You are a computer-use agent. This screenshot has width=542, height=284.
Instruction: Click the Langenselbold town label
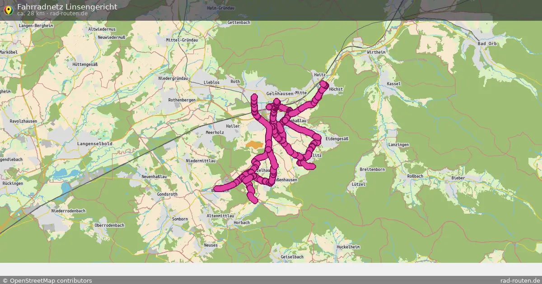point(94,143)
